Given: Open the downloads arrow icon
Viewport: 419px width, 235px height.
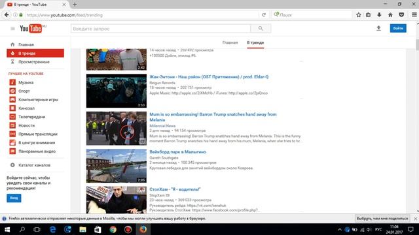Looking at the screenshot, I should tap(379, 15).
